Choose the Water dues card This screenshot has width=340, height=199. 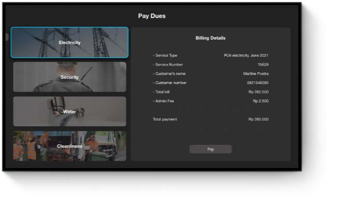(70, 111)
